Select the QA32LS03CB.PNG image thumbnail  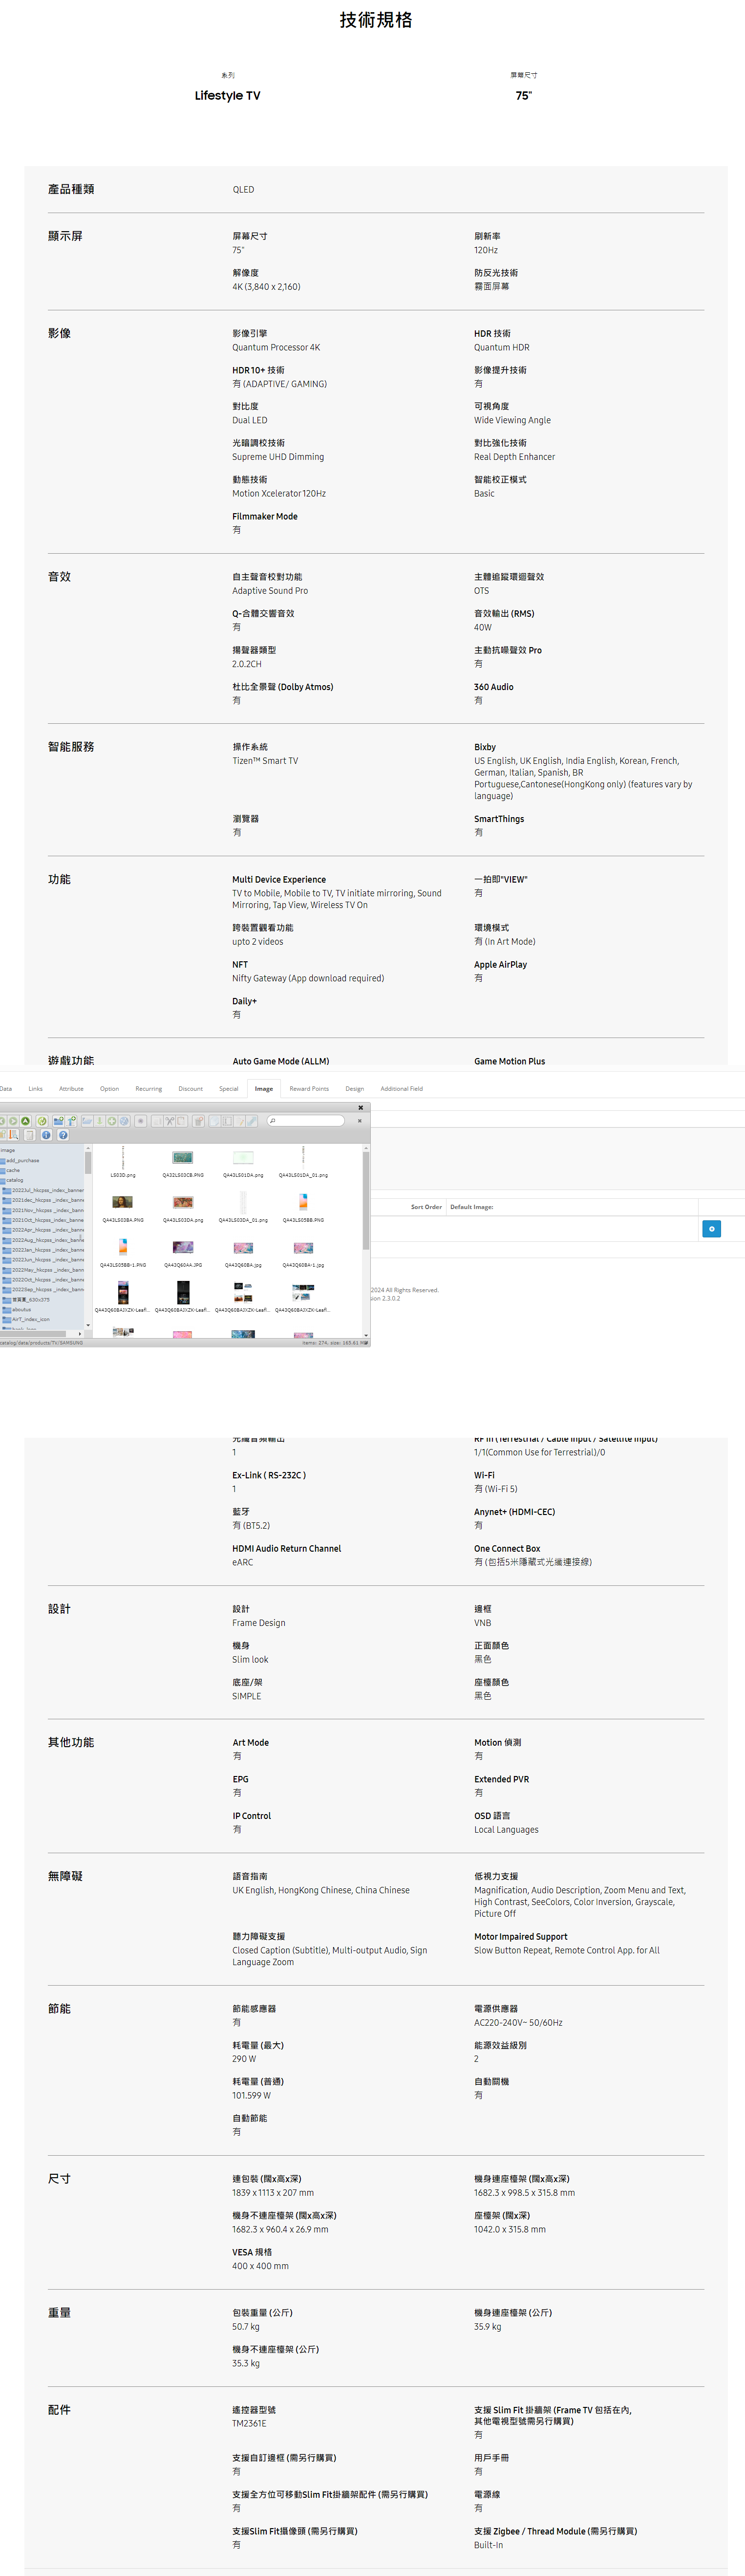pyautogui.click(x=182, y=1158)
